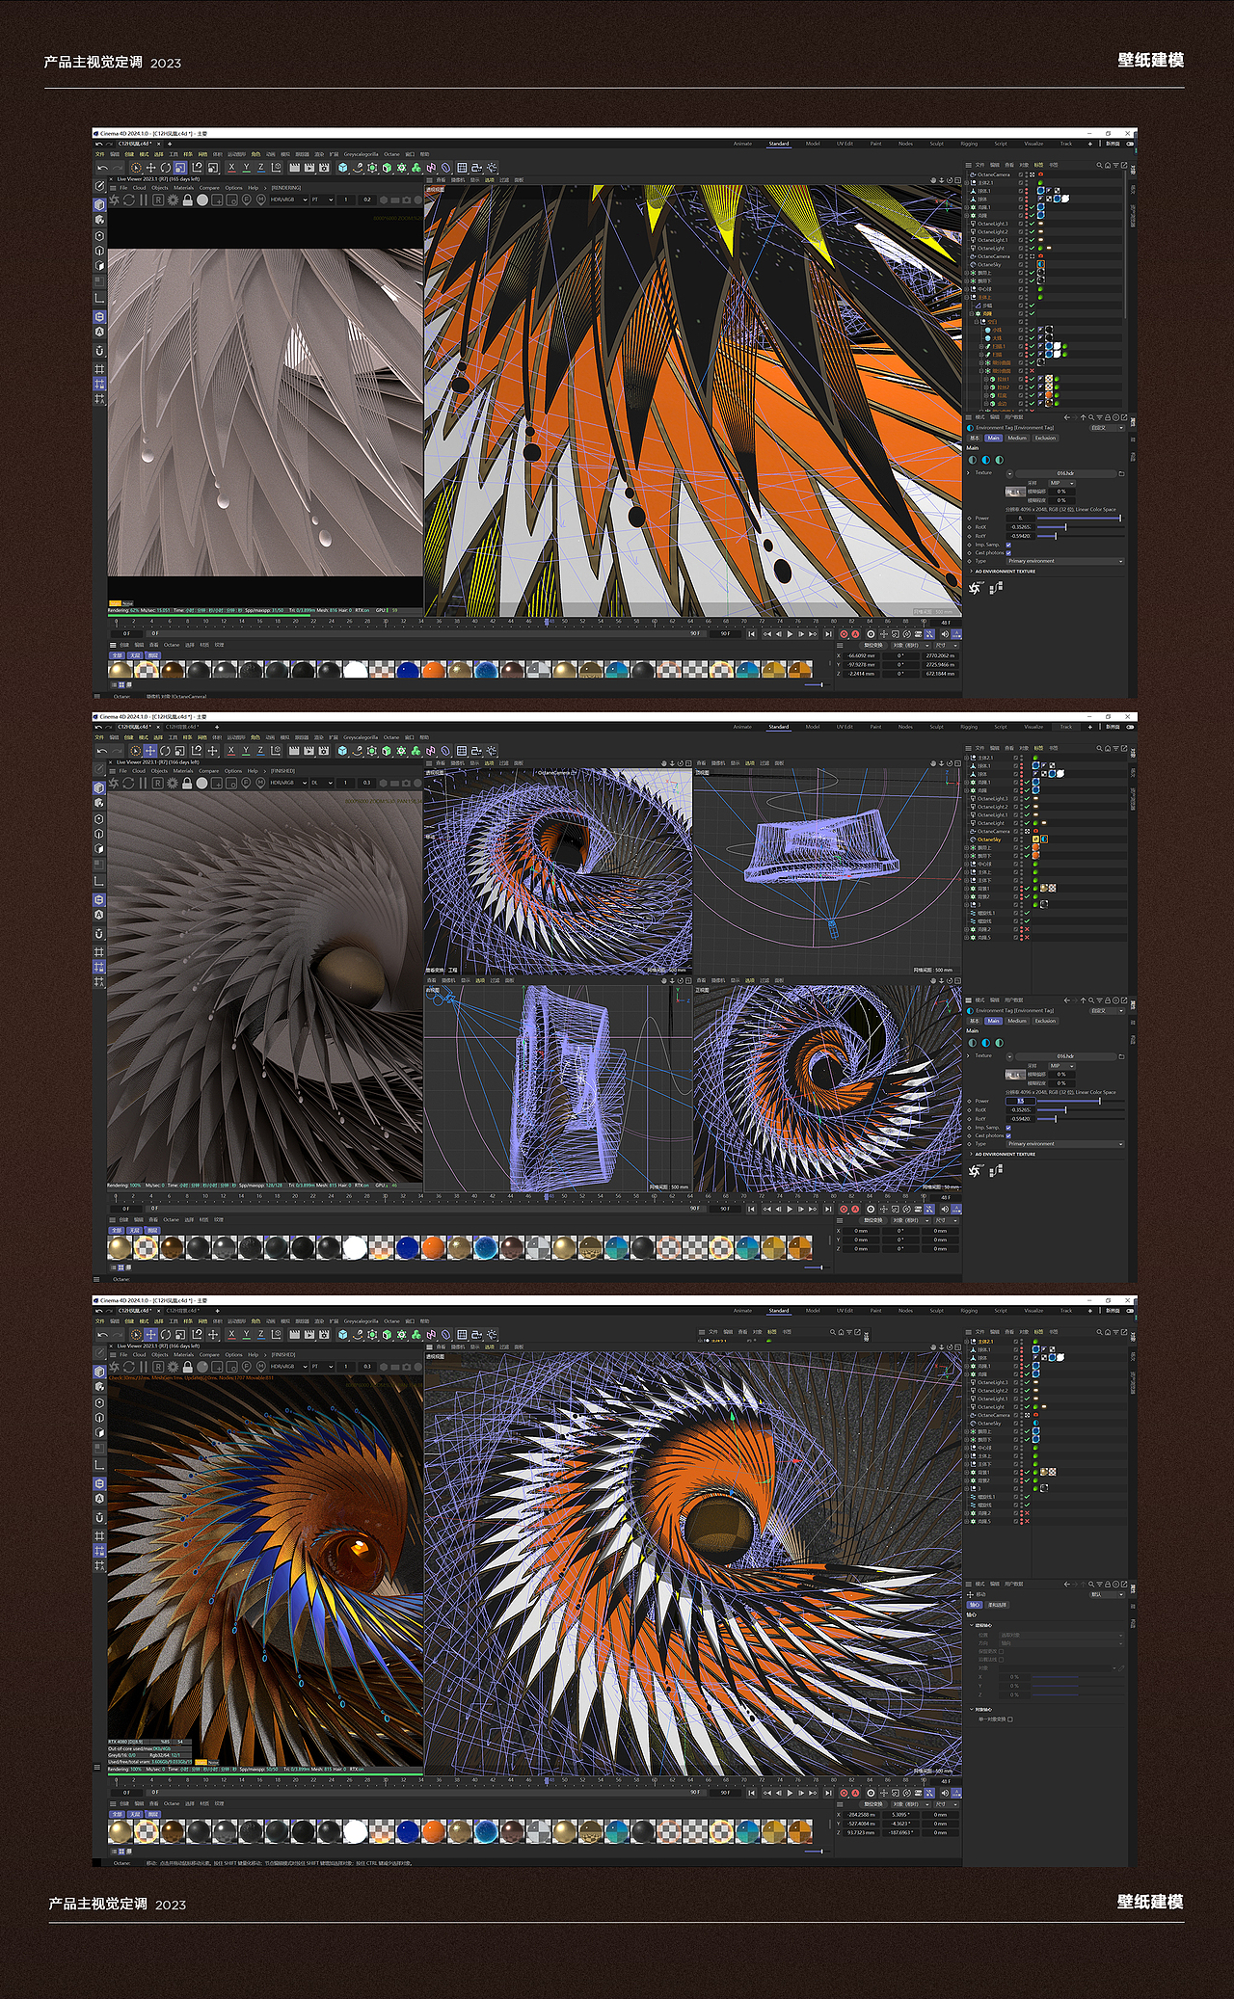Expand Texture row arrow in top window attributes
The image size is (1234, 1999).
[x=968, y=473]
